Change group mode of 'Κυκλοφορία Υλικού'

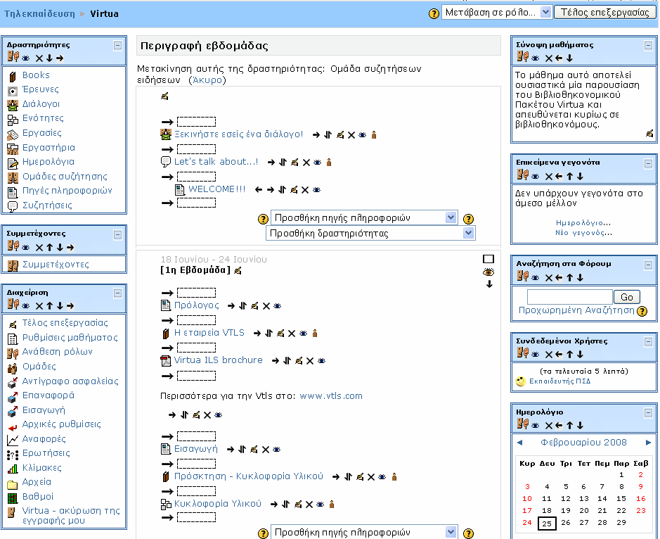click(x=332, y=504)
